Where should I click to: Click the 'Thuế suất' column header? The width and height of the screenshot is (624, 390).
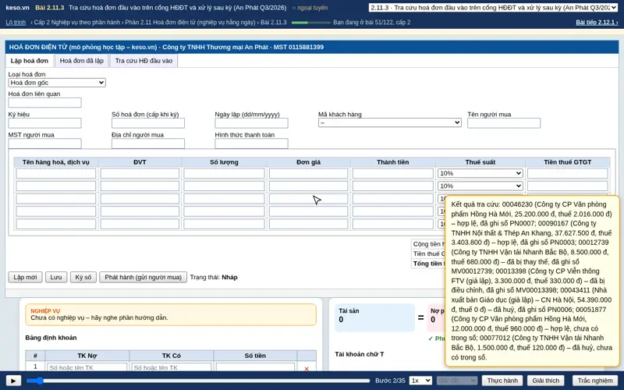(480, 162)
